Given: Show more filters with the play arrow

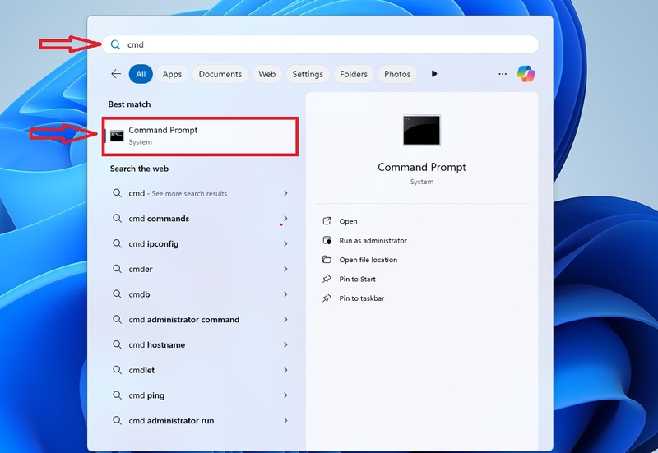Looking at the screenshot, I should coord(434,74).
